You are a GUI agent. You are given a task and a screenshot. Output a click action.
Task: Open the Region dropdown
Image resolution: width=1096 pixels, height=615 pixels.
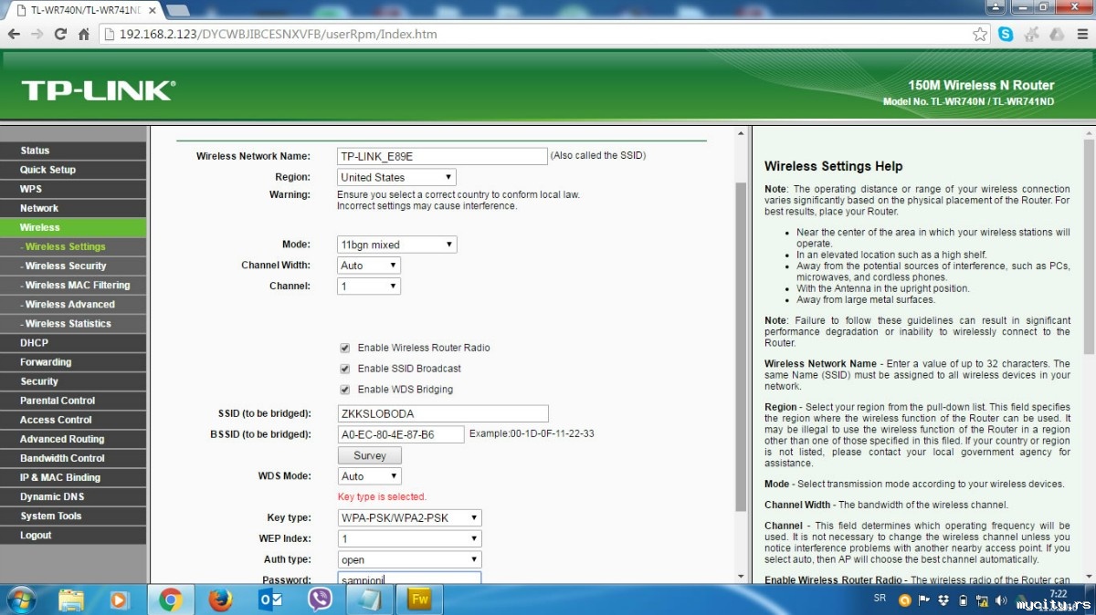(x=396, y=177)
